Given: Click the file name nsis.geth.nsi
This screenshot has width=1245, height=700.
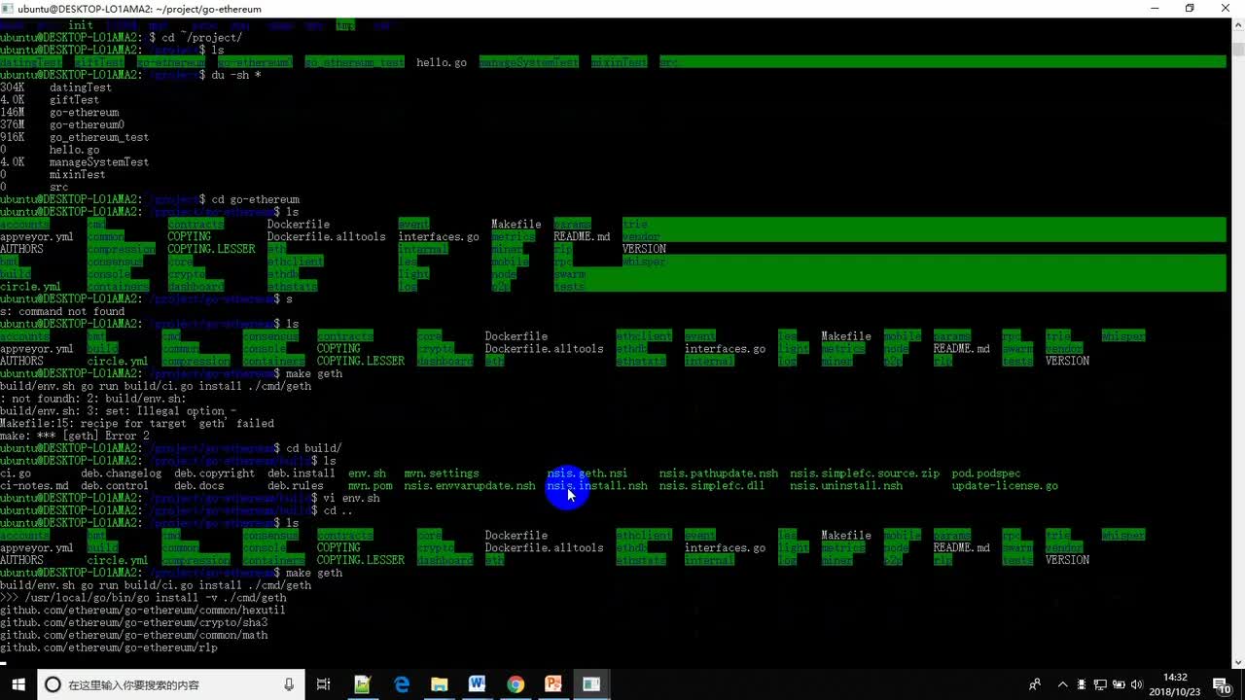Looking at the screenshot, I should click(587, 473).
